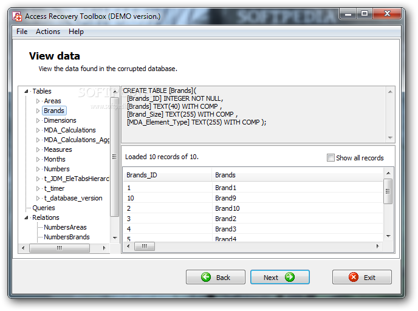The width and height of the screenshot is (418, 311).
Task: Expand the t_database_version table node
Action: [x=38, y=198]
